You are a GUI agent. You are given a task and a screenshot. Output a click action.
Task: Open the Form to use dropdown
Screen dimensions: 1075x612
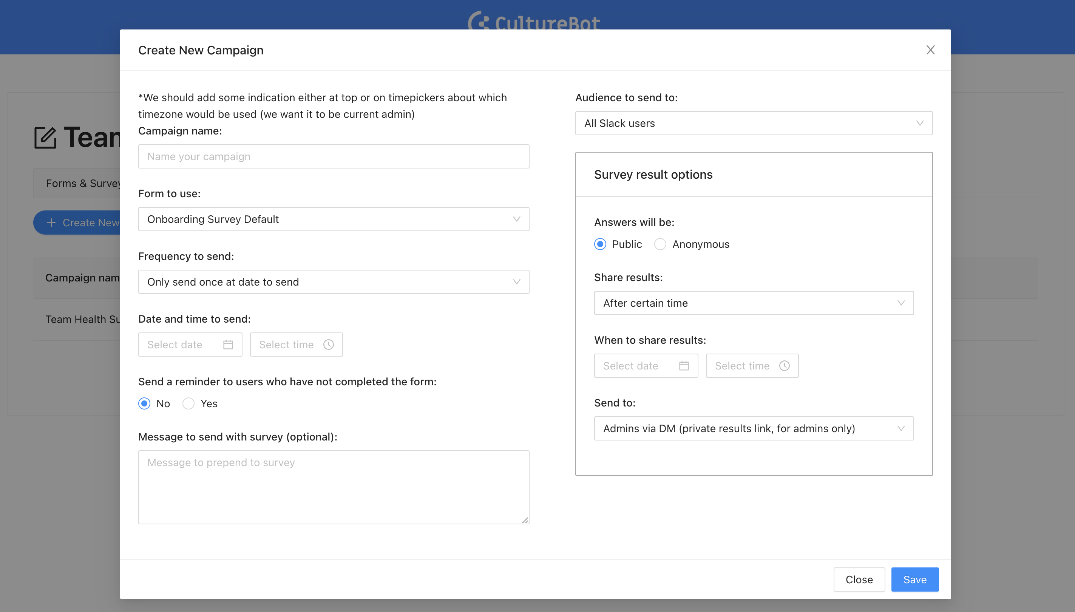[x=334, y=219]
